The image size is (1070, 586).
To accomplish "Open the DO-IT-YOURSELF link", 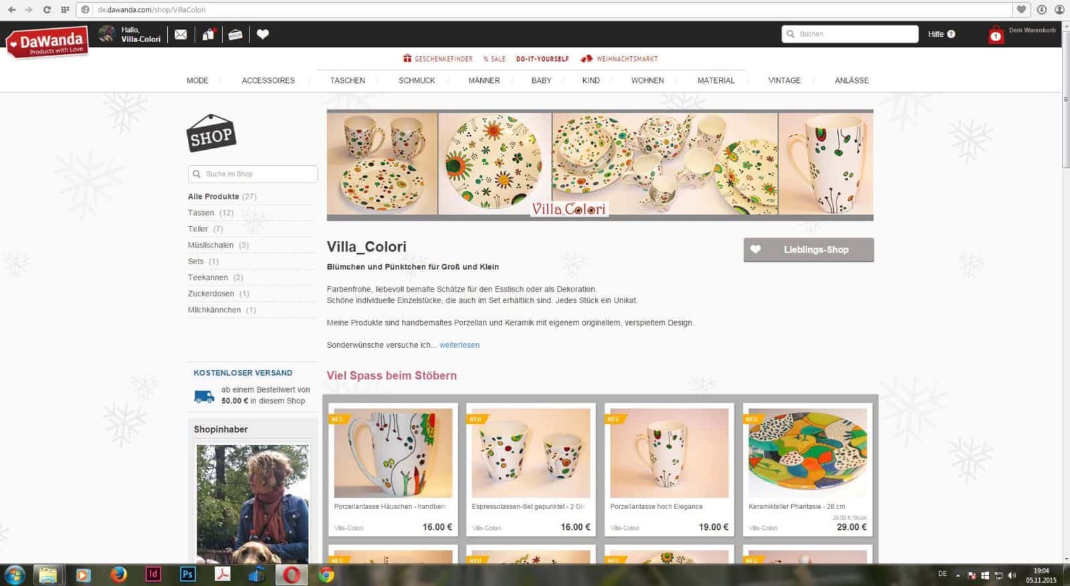I will tap(542, 59).
